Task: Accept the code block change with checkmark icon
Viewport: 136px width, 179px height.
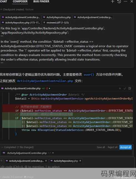Action: (125, 88)
